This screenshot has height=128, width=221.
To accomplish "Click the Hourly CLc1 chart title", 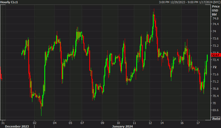I will (9, 2).
